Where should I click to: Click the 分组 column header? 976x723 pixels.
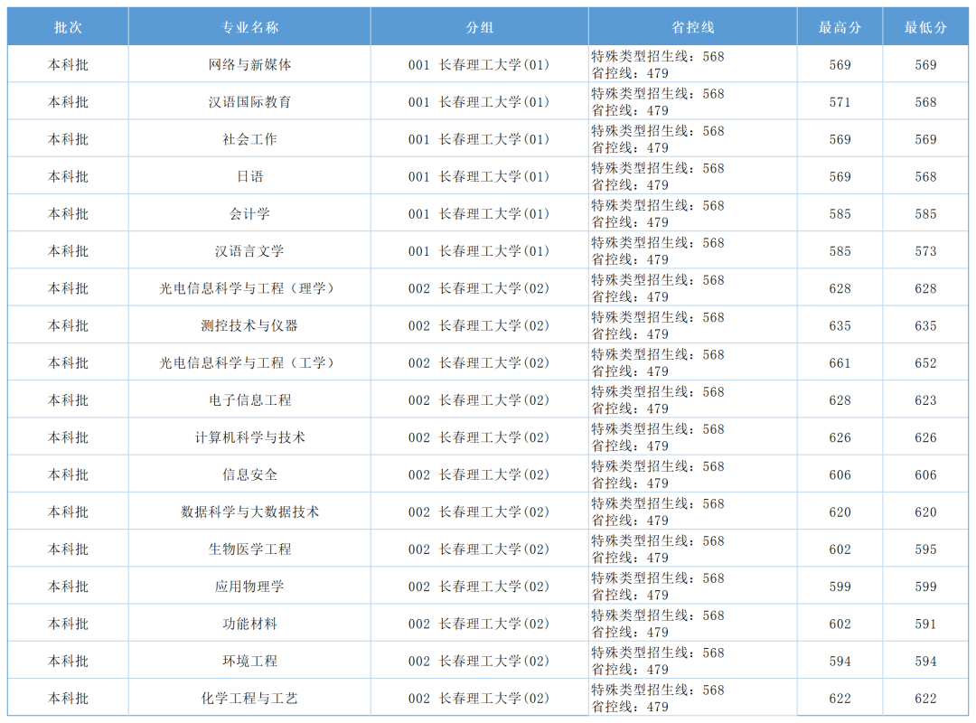point(479,27)
